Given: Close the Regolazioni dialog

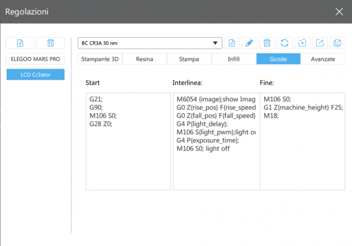Looking at the screenshot, I should click(x=339, y=11).
